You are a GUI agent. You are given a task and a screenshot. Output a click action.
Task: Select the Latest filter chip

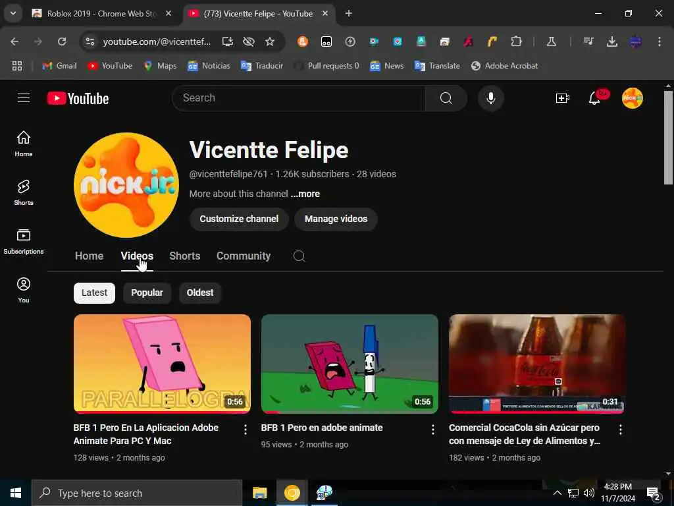coord(94,293)
